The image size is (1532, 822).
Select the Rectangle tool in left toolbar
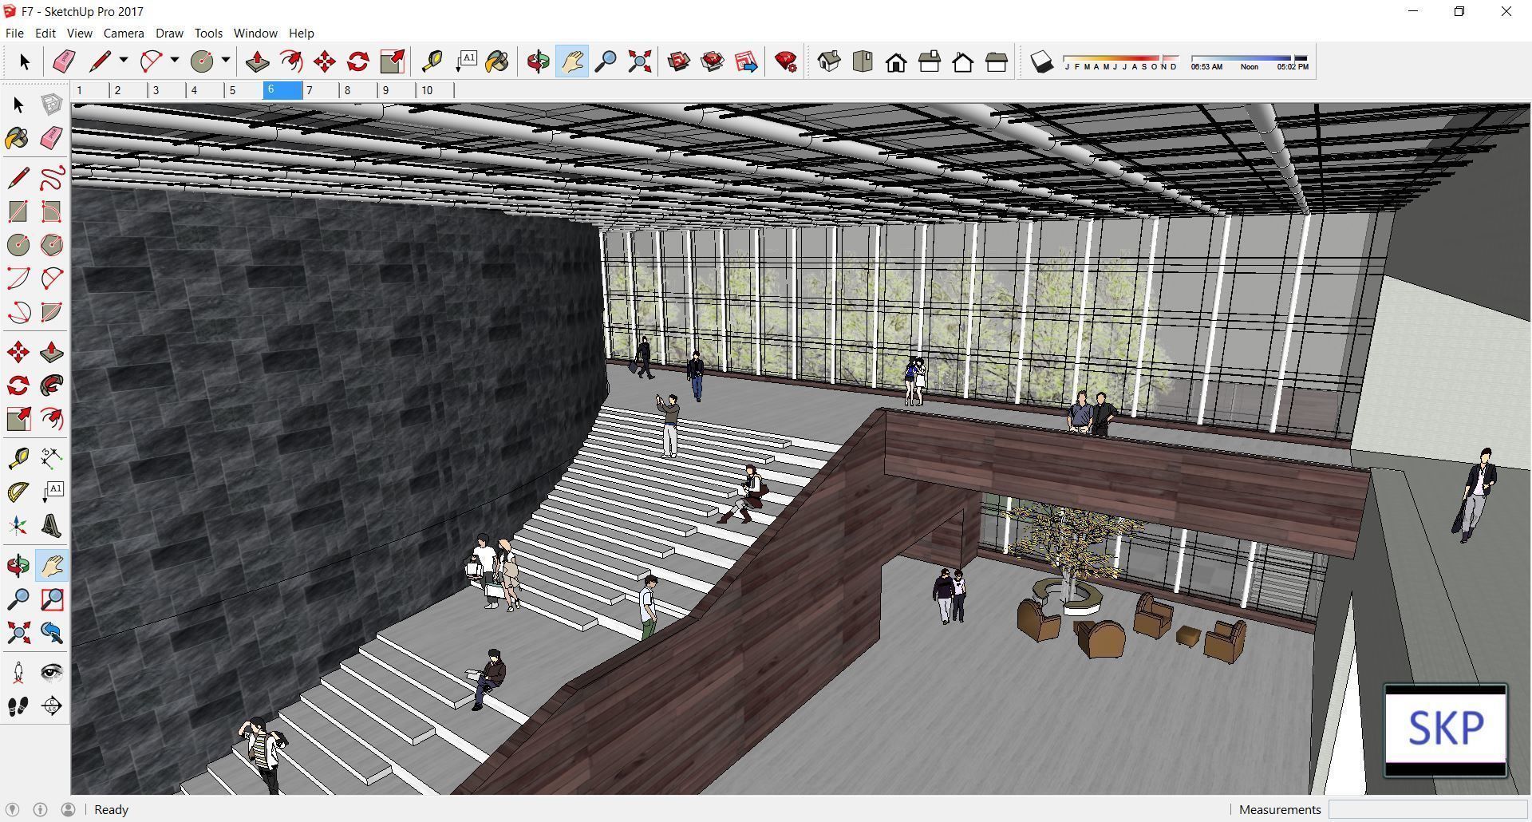18,211
